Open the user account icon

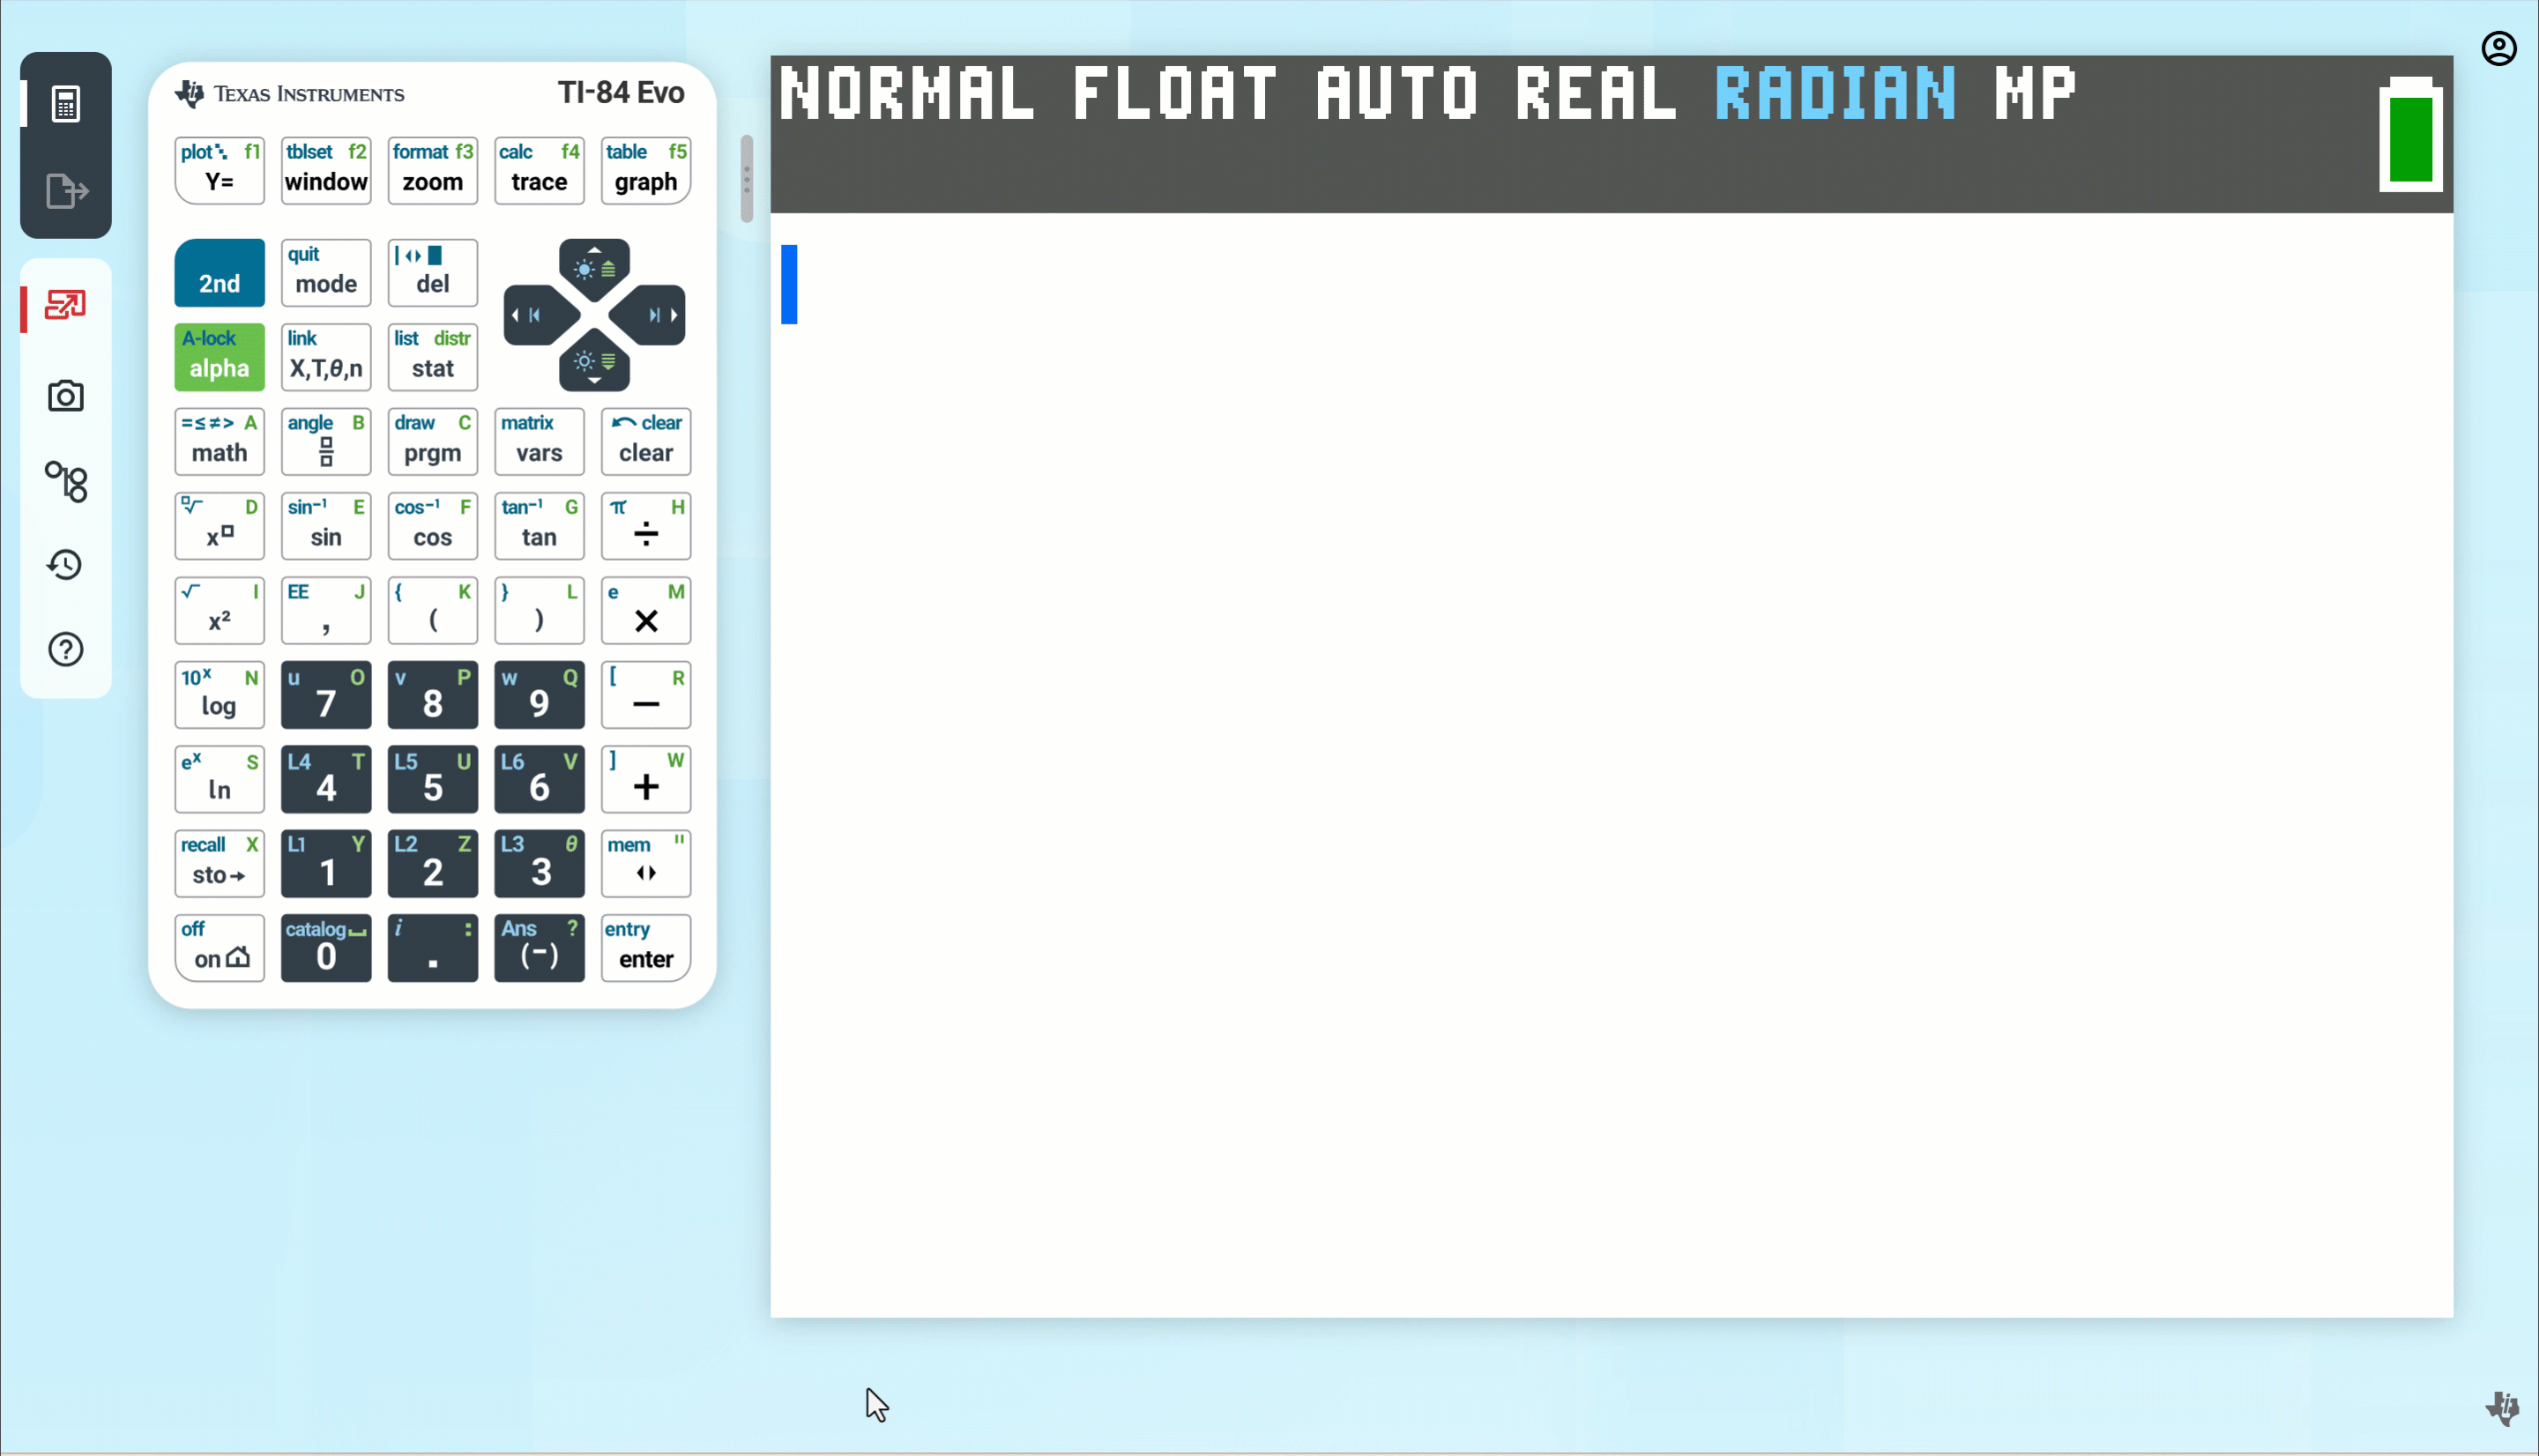[x=2498, y=48]
